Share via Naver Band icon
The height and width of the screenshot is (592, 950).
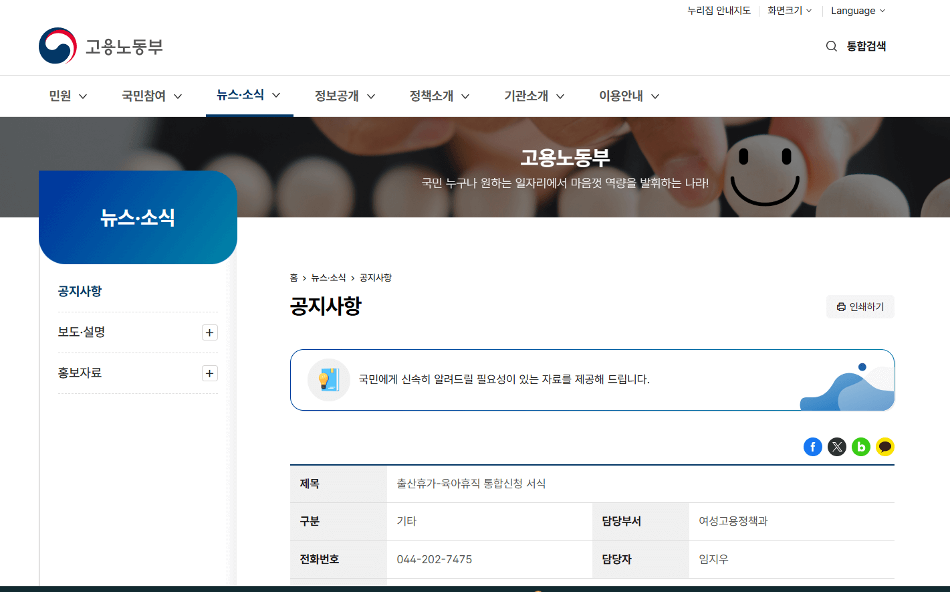click(861, 446)
